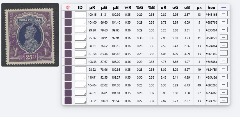The width and height of the screenshot is (240, 117).
Task: Focus the ID input for row #624d64
Action: point(80,46)
